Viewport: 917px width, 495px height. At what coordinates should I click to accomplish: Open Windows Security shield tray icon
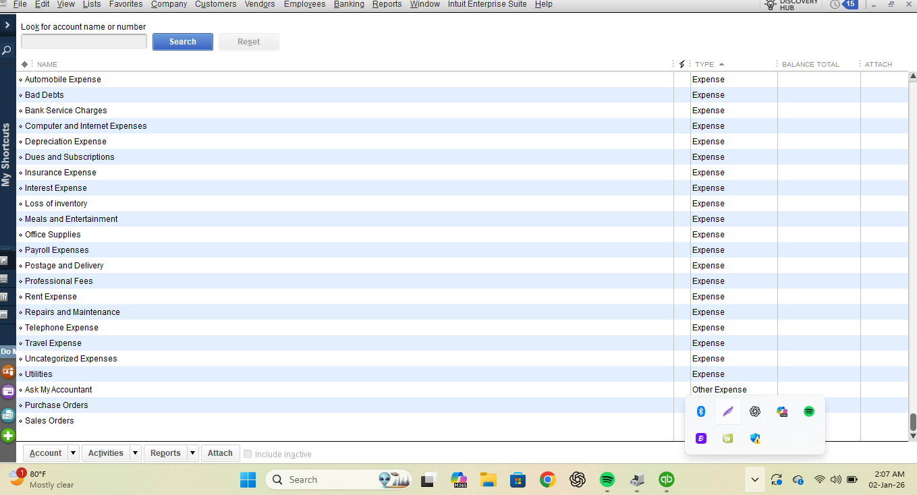755,438
